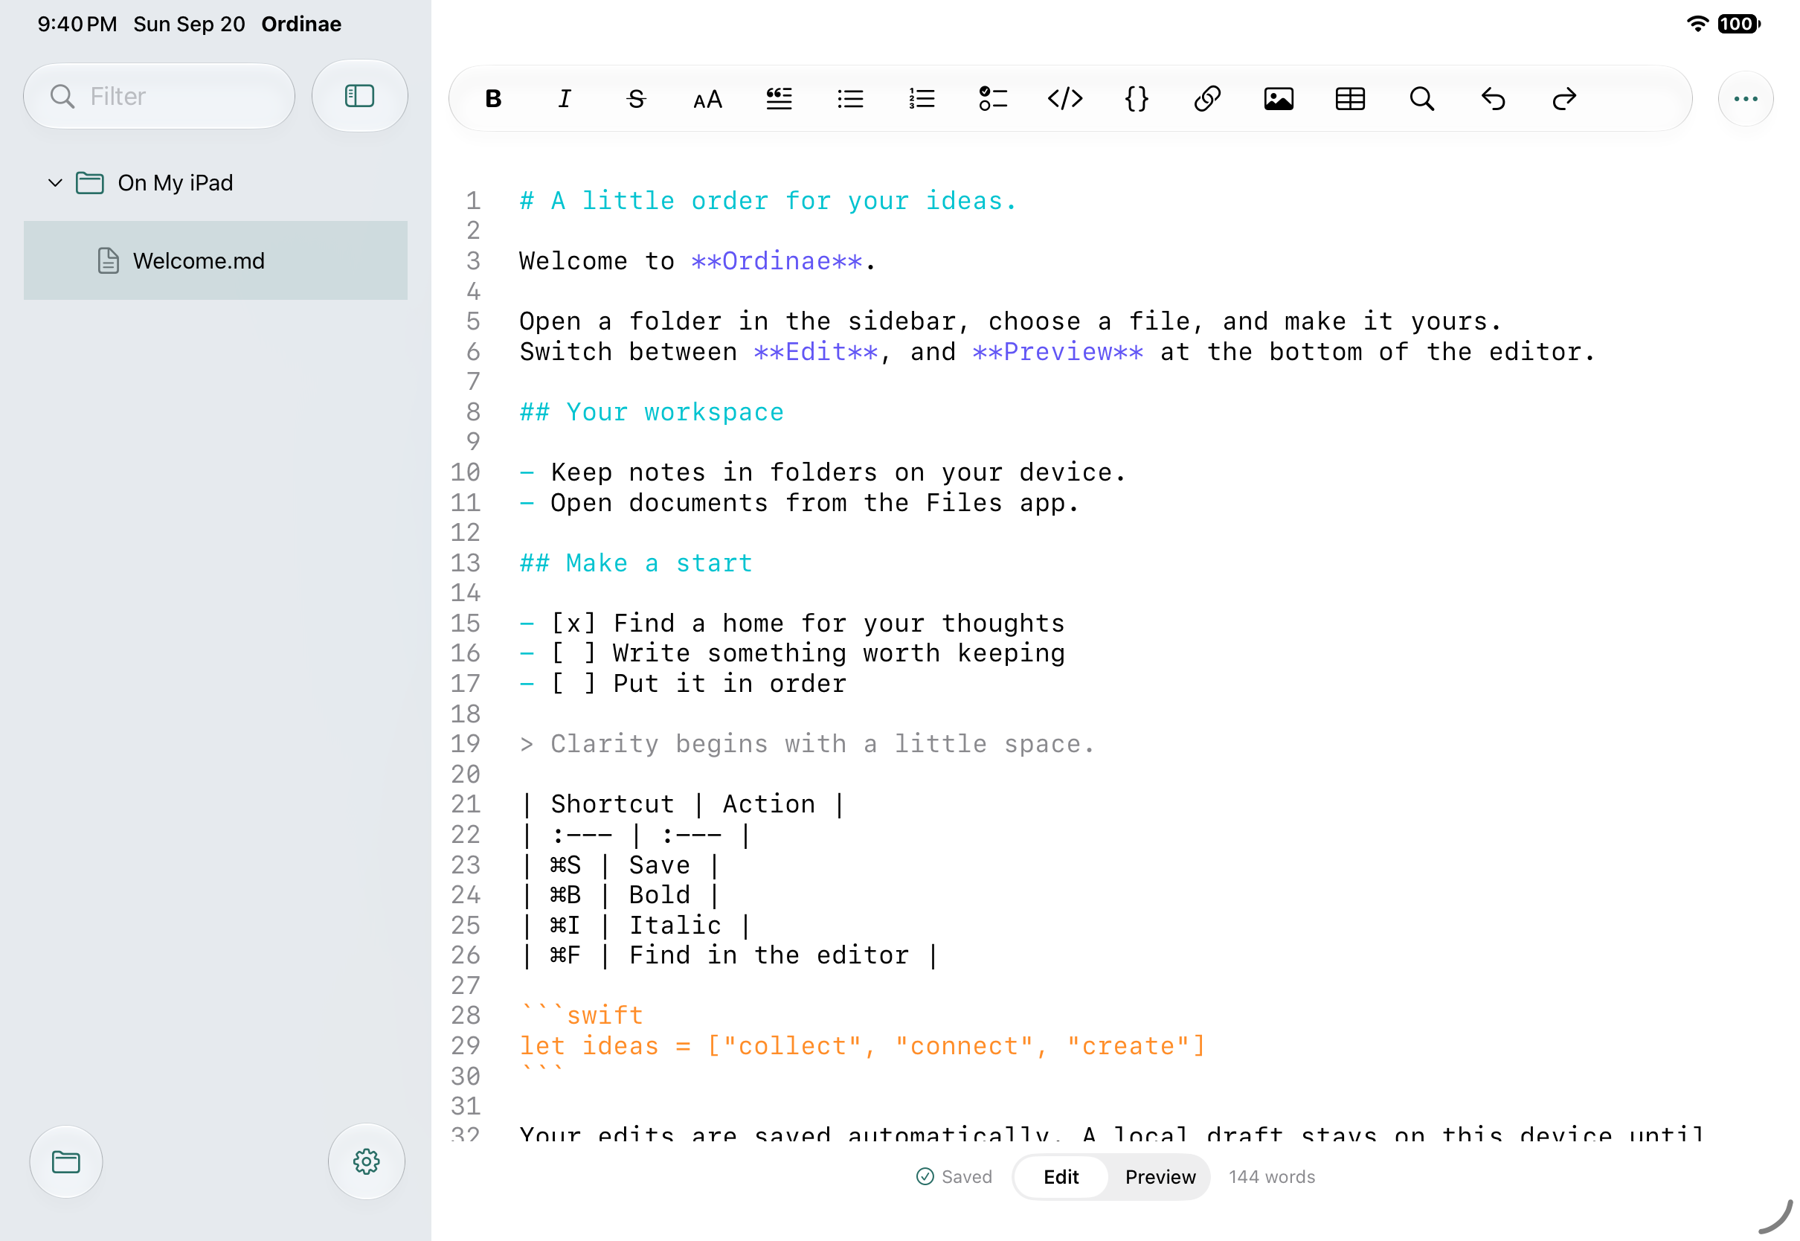Apply bold formatting from the toolbar
The height and width of the screenshot is (1241, 1800).
pos(492,99)
